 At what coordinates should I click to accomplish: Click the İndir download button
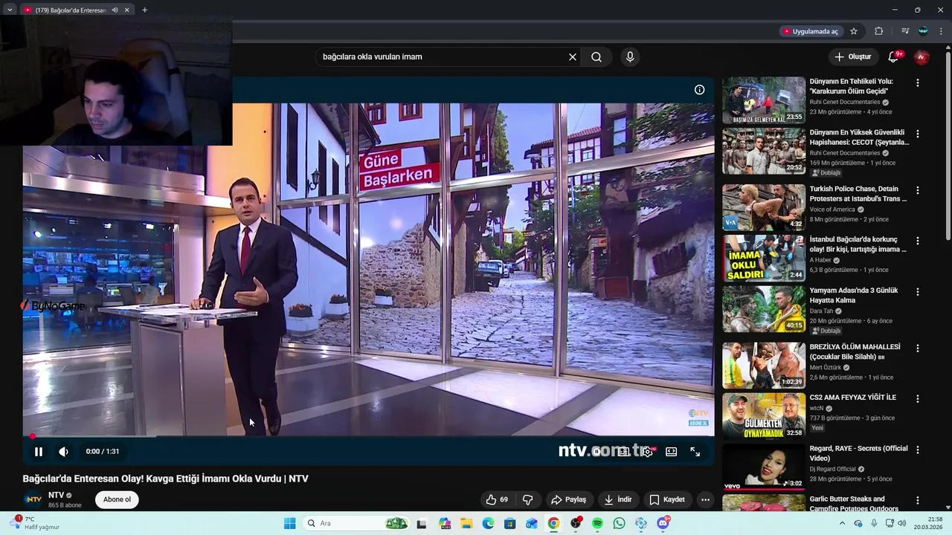click(x=618, y=499)
